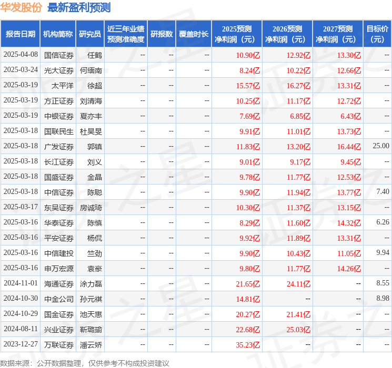Select the 万联证券 institution cell

click(x=59, y=345)
